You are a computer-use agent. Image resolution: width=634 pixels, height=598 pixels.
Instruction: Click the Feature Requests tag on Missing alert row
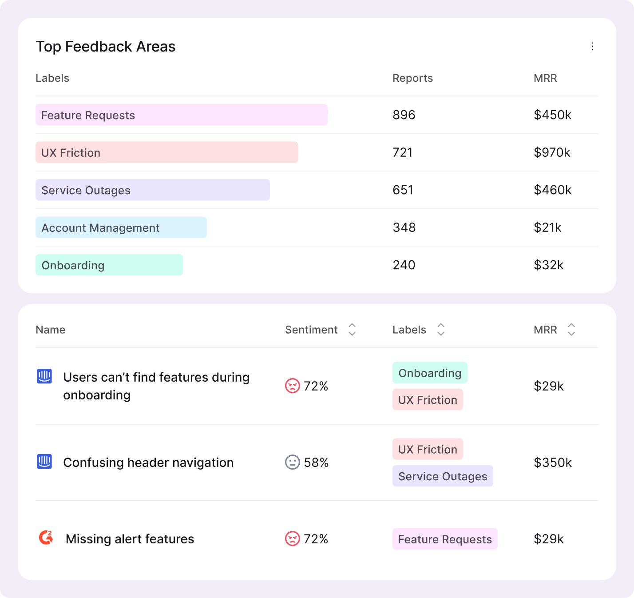[444, 539]
